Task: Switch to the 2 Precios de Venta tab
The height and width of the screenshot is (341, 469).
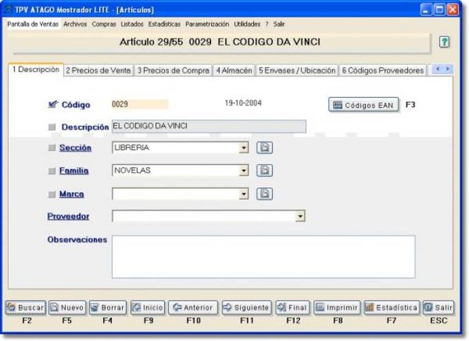Action: point(99,70)
